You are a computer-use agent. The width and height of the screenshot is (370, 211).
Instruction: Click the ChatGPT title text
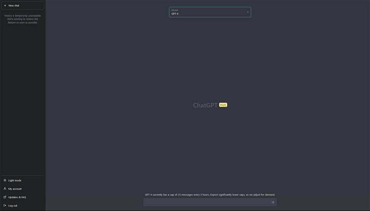click(x=205, y=105)
